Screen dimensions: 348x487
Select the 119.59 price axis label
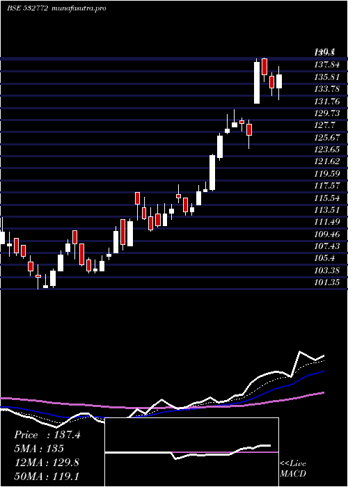[x=326, y=174]
